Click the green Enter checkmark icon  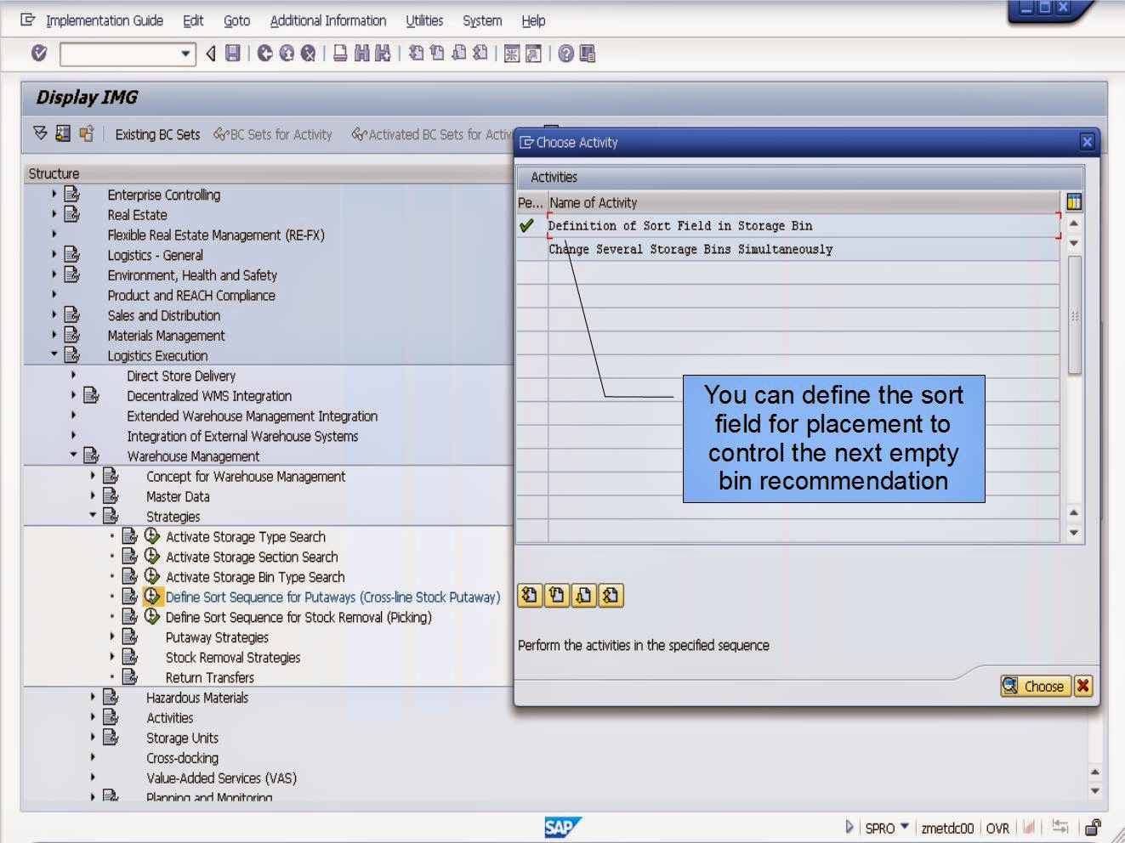(39, 54)
